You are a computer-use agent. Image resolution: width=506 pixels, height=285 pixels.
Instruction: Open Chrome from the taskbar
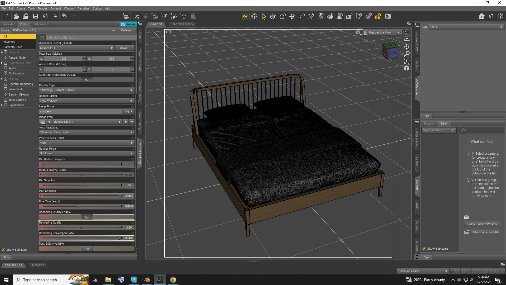(x=173, y=280)
